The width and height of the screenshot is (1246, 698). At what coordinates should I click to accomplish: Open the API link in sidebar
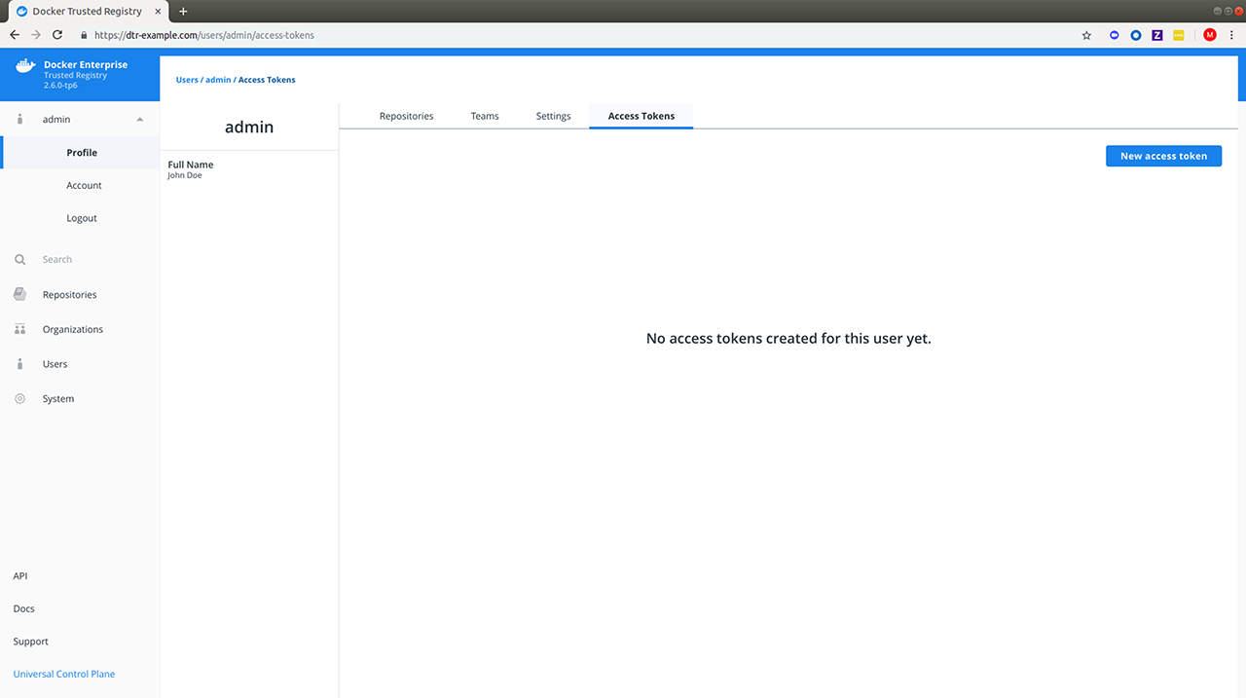point(20,576)
